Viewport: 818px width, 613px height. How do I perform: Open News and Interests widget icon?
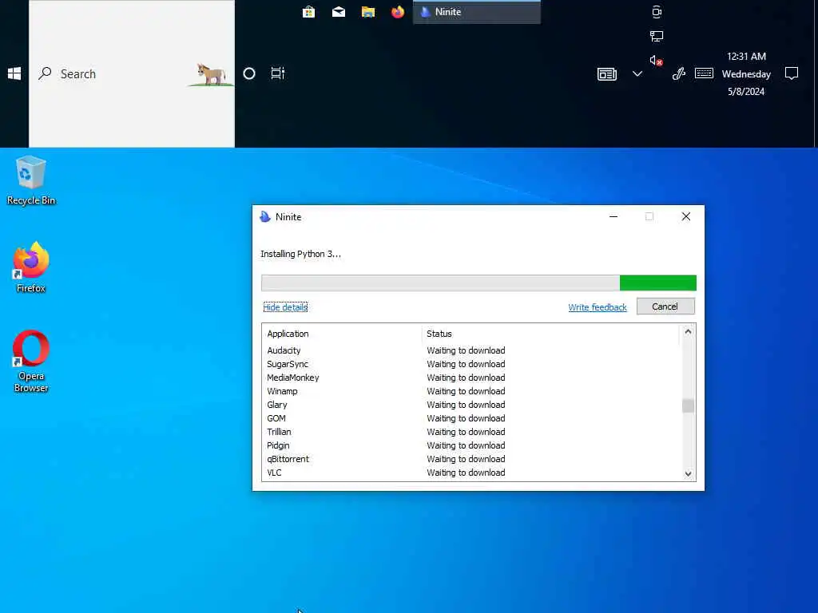(607, 74)
